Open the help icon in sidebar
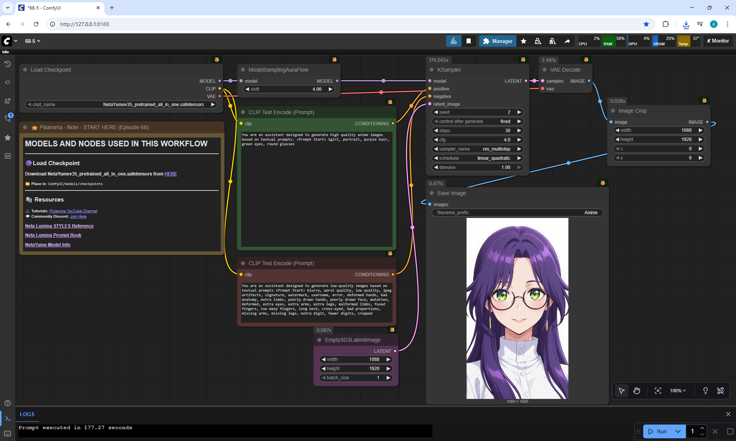736x441 pixels. (x=8, y=403)
